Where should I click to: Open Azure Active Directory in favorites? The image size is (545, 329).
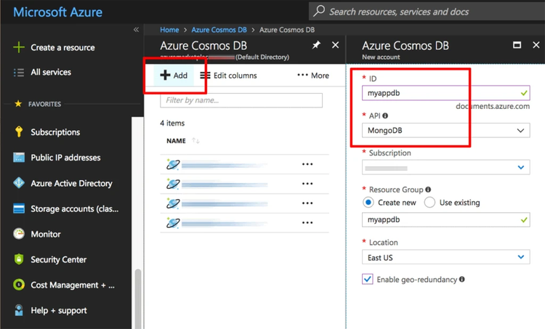pos(71,183)
